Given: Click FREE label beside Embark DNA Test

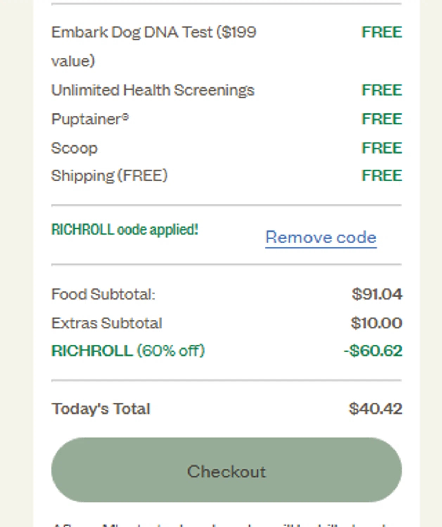Looking at the screenshot, I should click(x=382, y=32).
